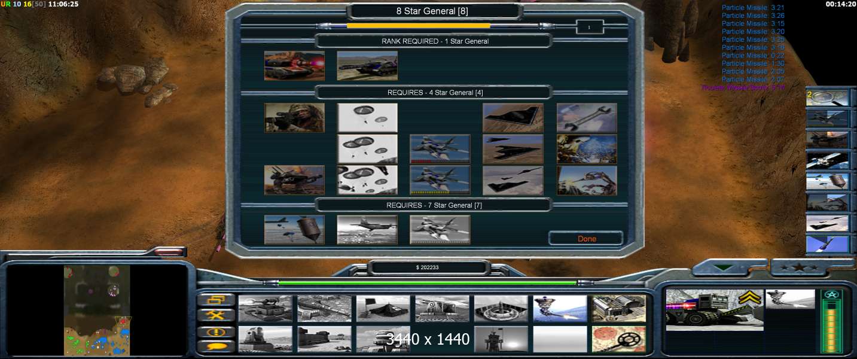The image size is (857, 359).
Task: Build the circular pad structure in the first row
Action: pyautogui.click(x=501, y=308)
